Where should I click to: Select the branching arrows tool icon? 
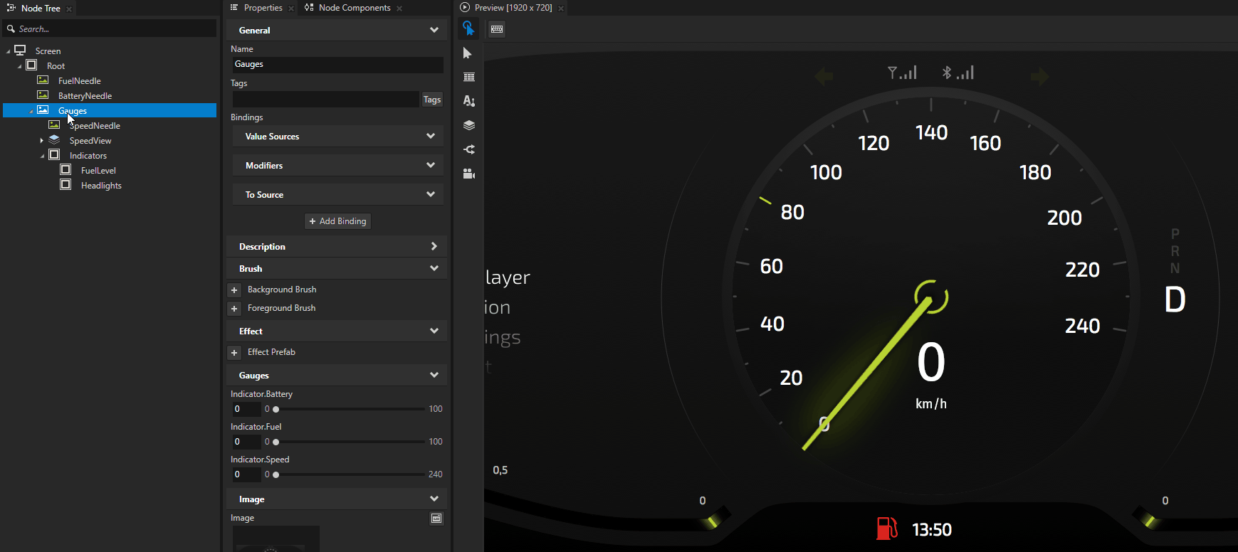[468, 149]
